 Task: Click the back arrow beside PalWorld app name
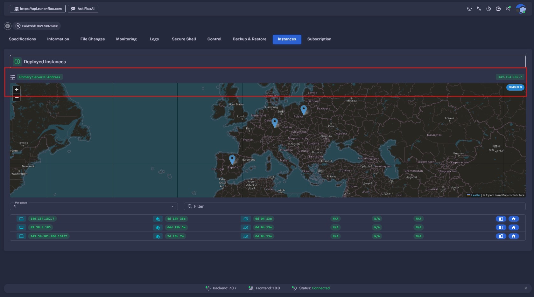pyautogui.click(x=8, y=26)
